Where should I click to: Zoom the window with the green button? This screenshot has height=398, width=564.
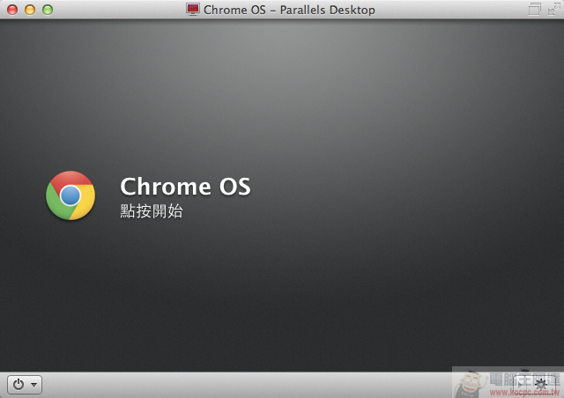tap(48, 10)
